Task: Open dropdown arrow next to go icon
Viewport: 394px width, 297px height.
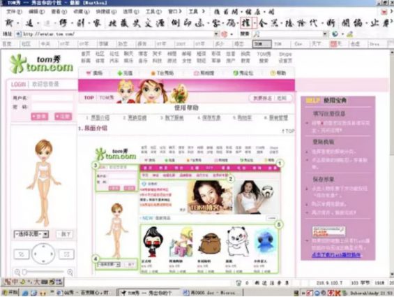Action: (232, 34)
